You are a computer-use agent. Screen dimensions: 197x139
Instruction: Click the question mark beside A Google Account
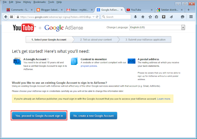click(48, 59)
